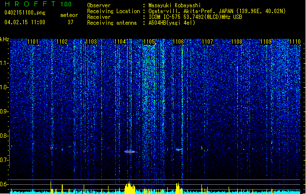
Task: Click the A504HB(yagi 4el) antenna text
Action: (172, 23)
